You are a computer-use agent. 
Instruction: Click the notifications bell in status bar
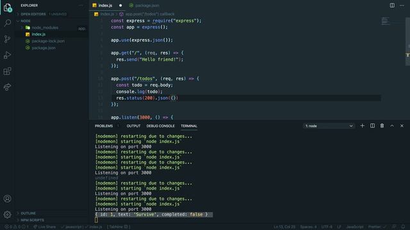pos(403,227)
